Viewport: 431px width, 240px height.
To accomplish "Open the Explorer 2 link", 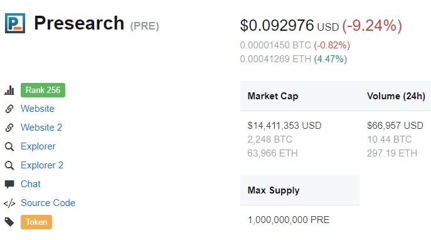I will 42,165.
